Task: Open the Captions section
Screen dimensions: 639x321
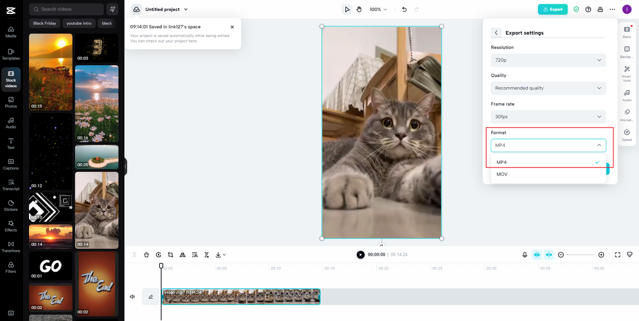Action: click(x=10, y=164)
